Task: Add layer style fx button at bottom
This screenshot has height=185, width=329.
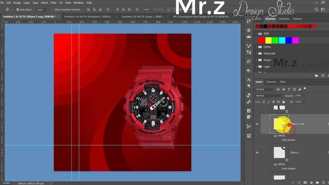Action: [x=299, y=183]
